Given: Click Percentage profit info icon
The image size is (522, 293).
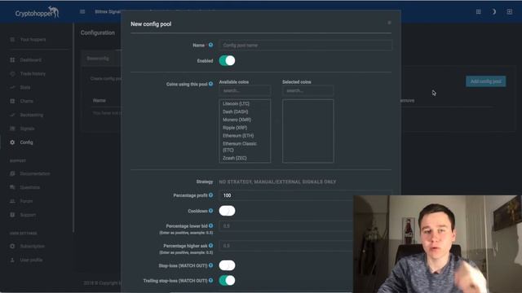Looking at the screenshot, I should [x=210, y=195].
